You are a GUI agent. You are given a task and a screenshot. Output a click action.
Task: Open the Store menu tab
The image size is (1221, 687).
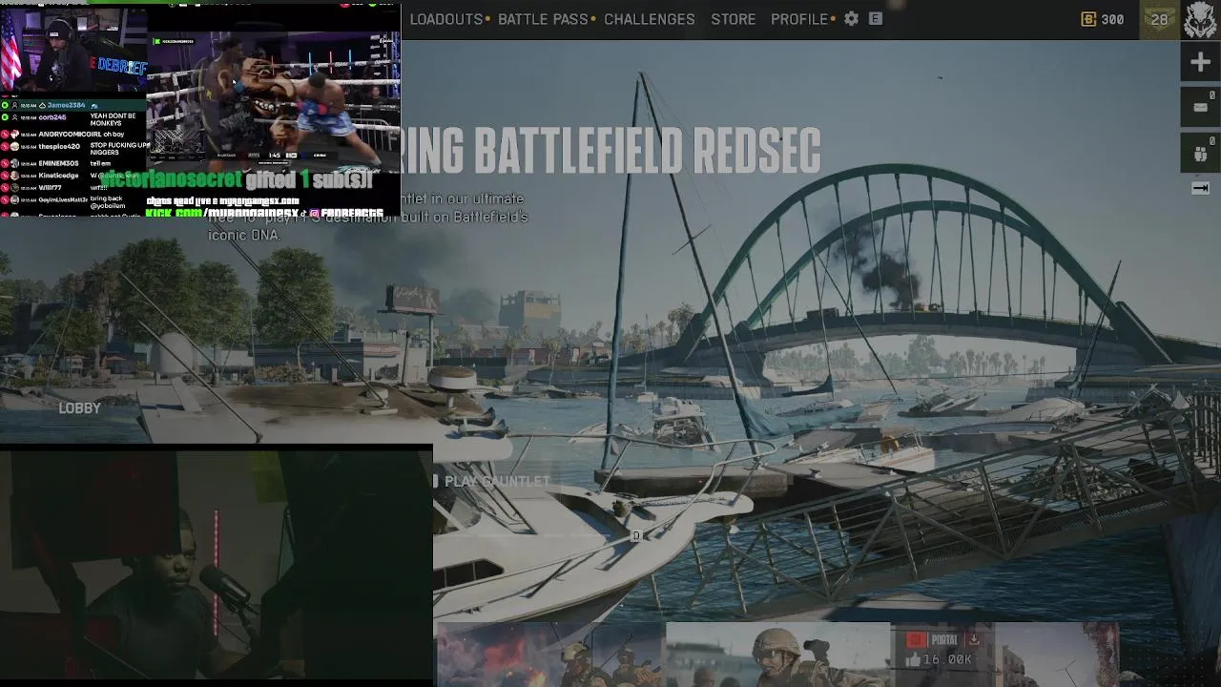tap(733, 19)
